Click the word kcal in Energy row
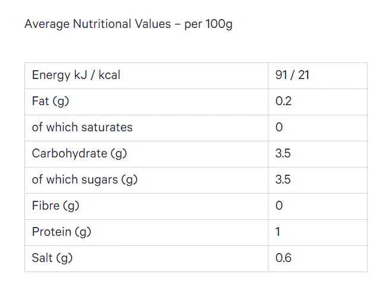Viewport: 392px width, 297px height. [109, 75]
